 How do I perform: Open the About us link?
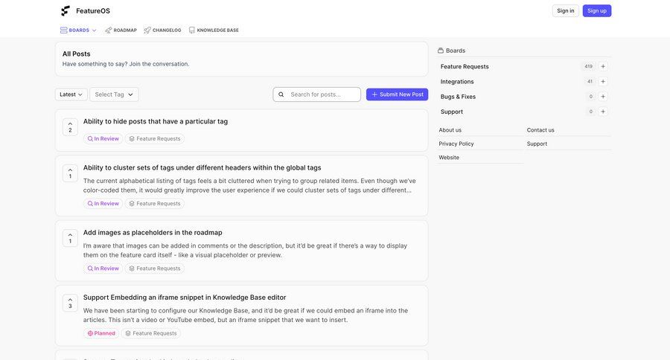click(x=450, y=130)
